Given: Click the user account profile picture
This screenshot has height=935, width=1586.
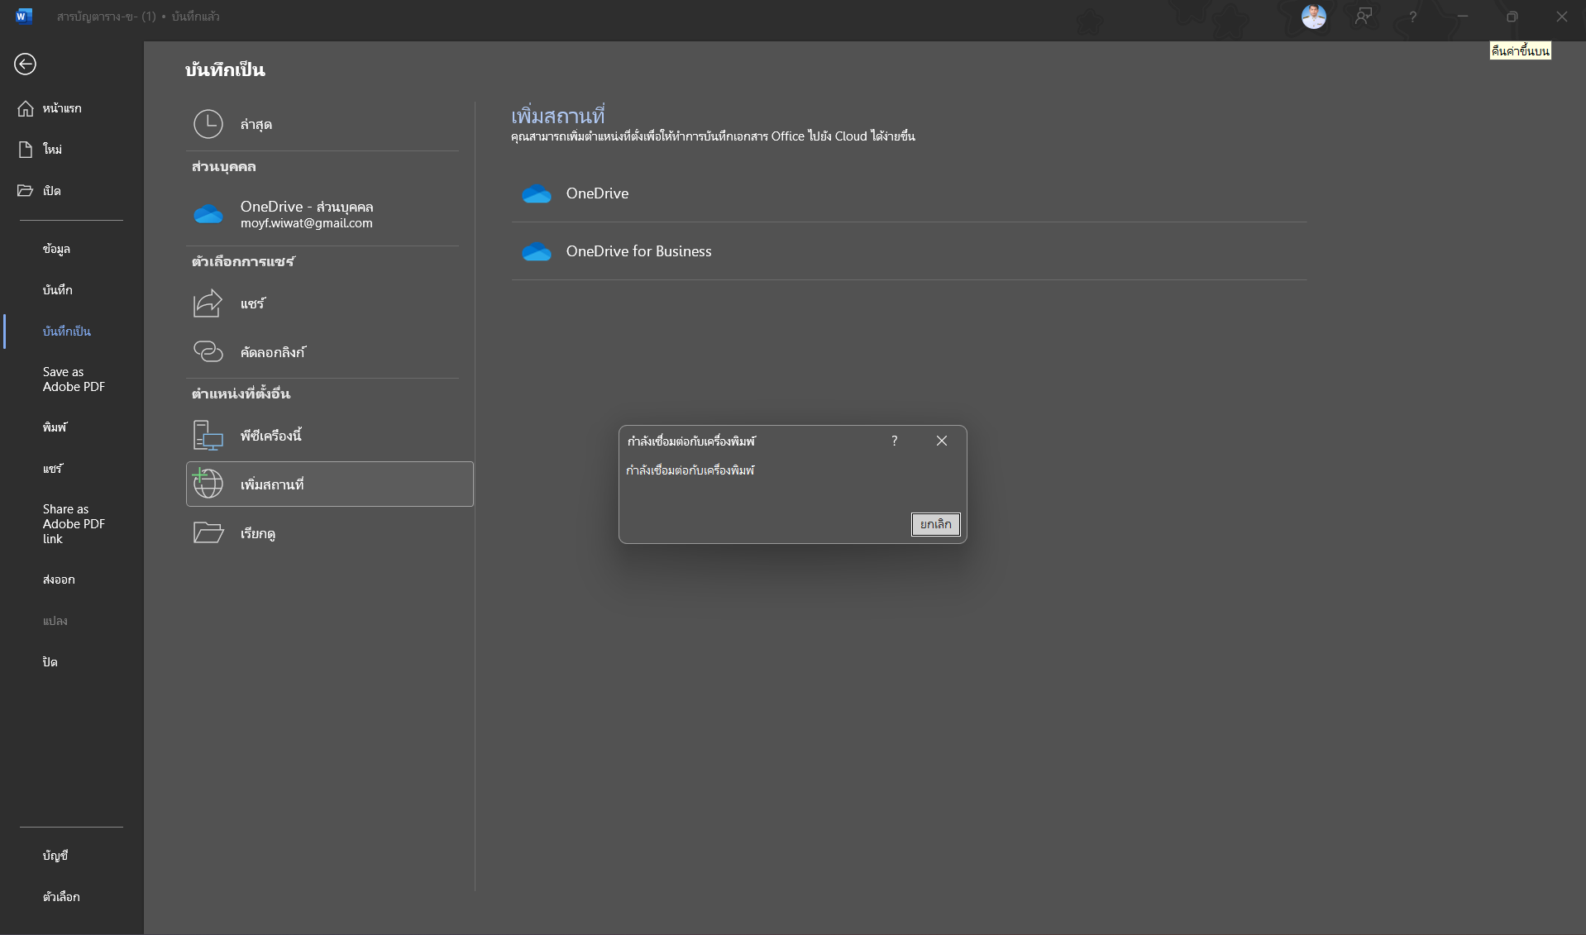Looking at the screenshot, I should point(1313,17).
